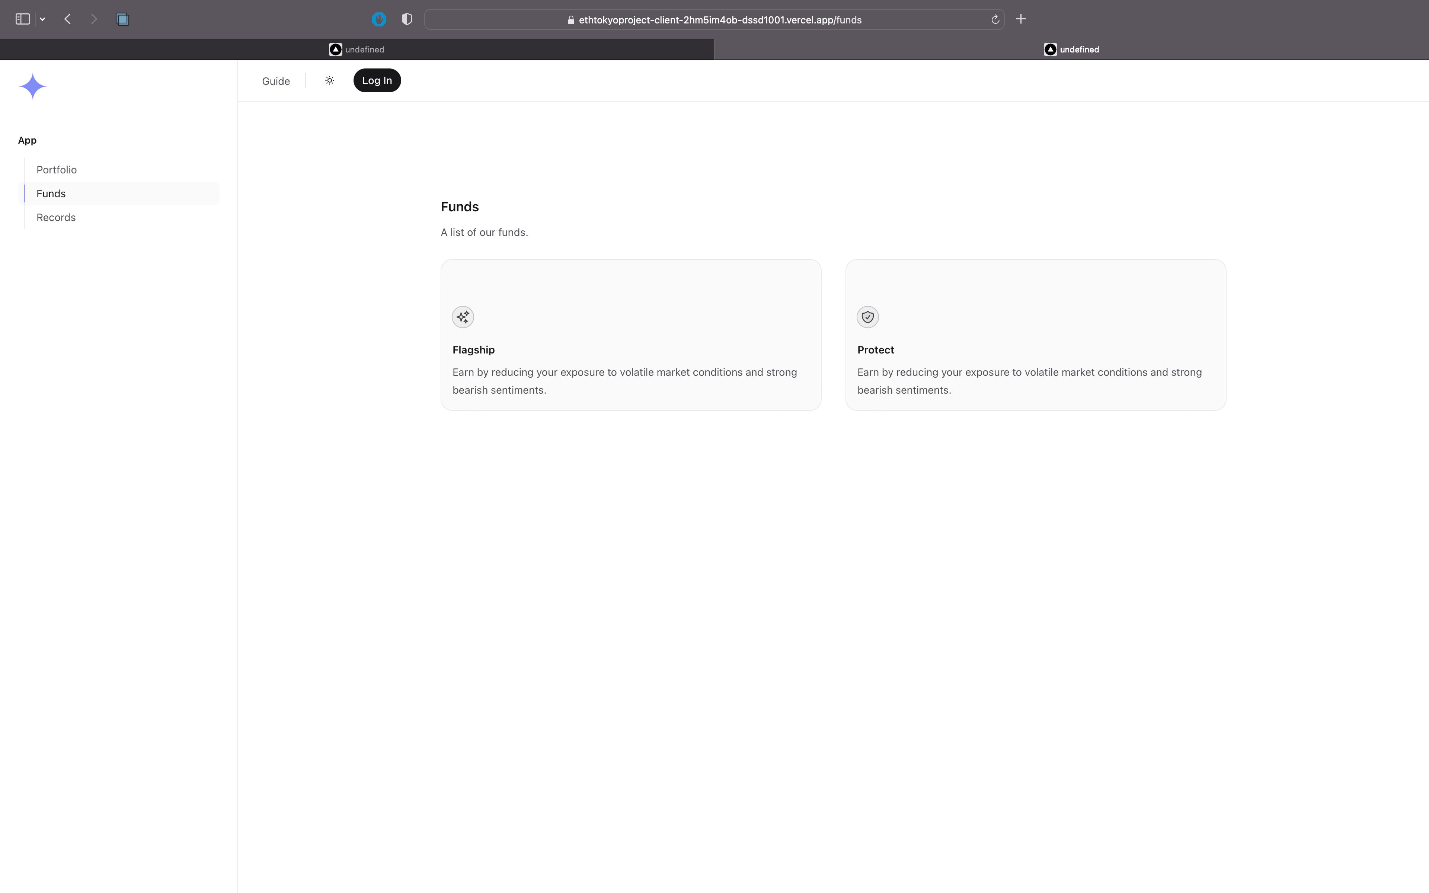Image resolution: width=1429 pixels, height=893 pixels.
Task: Toggle the Funds navigation item
Action: click(x=50, y=193)
